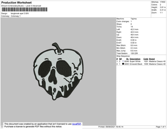This screenshot has height=129, width=167.
Task: Click the 'Color changes:' label
Action: point(123,21)
